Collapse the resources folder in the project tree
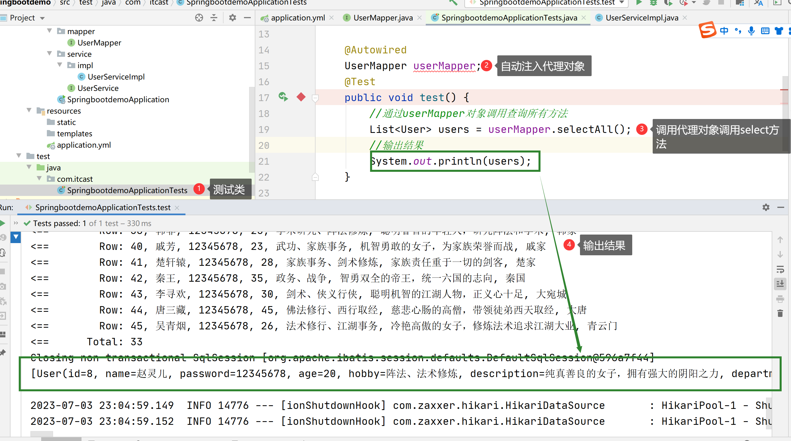The image size is (791, 441). click(29, 110)
